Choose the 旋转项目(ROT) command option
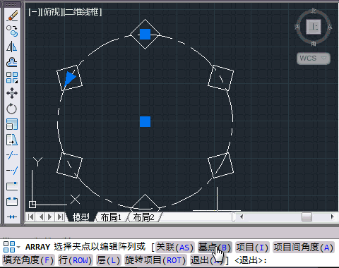Screen dimensions: 339x268 coord(155,260)
